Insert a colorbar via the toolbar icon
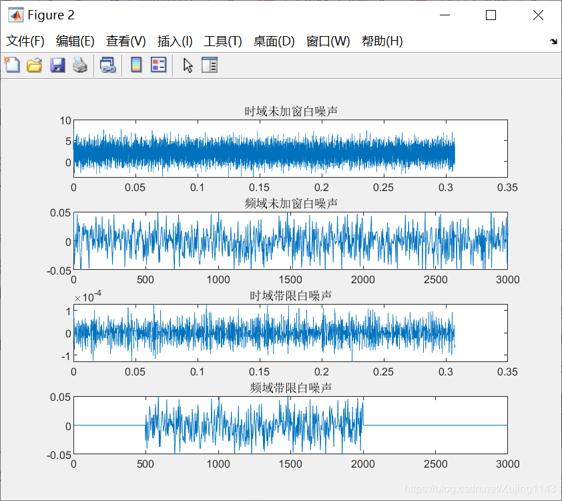This screenshot has width=562, height=501. click(x=136, y=65)
